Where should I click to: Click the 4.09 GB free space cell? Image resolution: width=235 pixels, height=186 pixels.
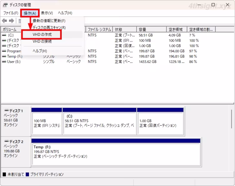pyautogui.click(x=175, y=35)
